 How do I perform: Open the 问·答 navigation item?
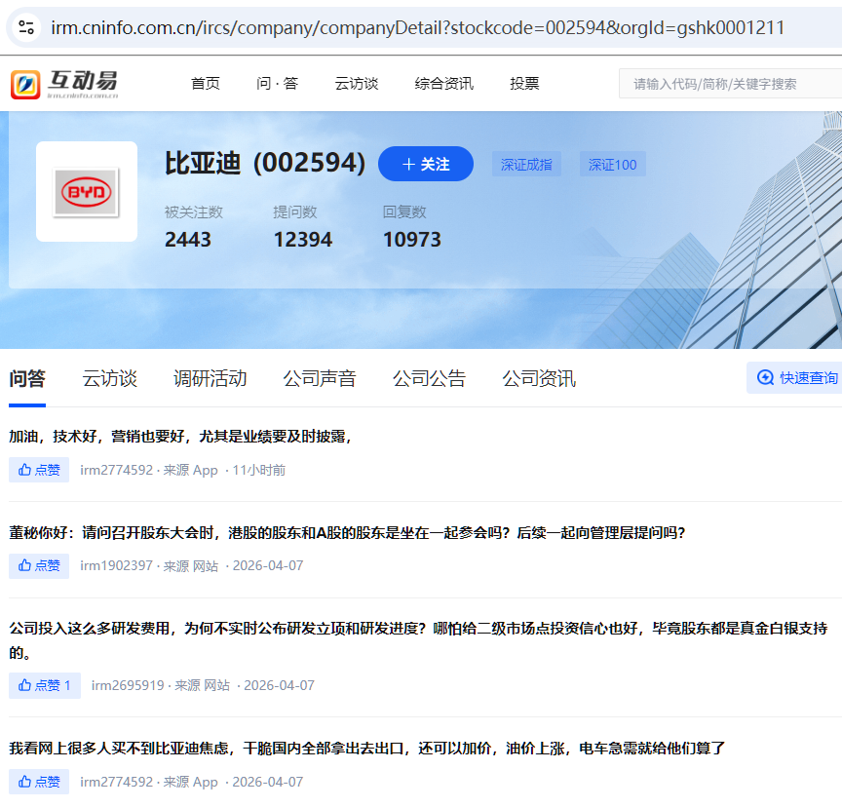pos(277,83)
